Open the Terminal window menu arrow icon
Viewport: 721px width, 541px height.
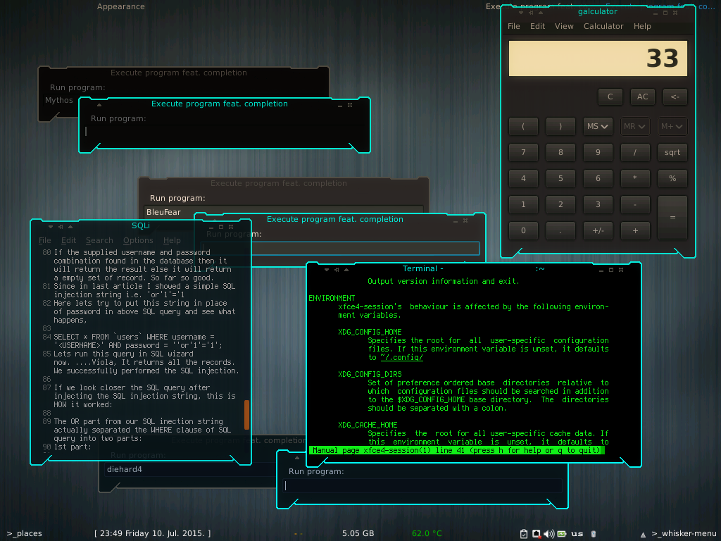coord(327,270)
